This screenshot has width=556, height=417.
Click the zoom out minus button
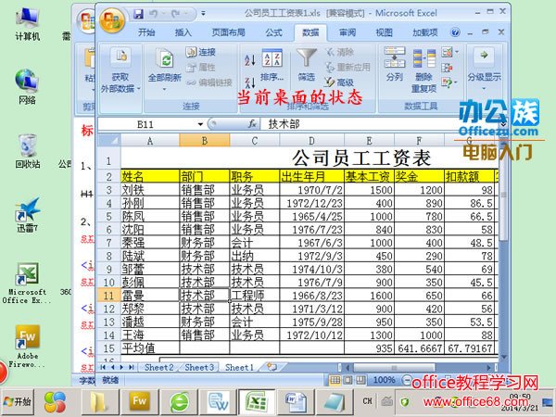(x=407, y=380)
